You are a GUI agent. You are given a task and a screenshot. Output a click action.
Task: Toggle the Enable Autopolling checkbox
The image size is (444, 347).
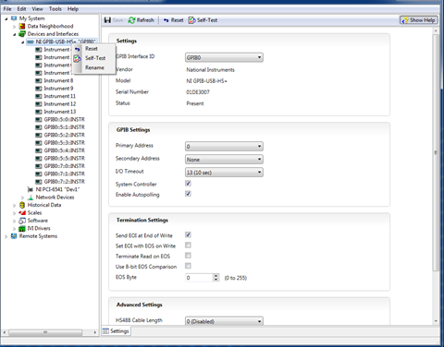(188, 194)
